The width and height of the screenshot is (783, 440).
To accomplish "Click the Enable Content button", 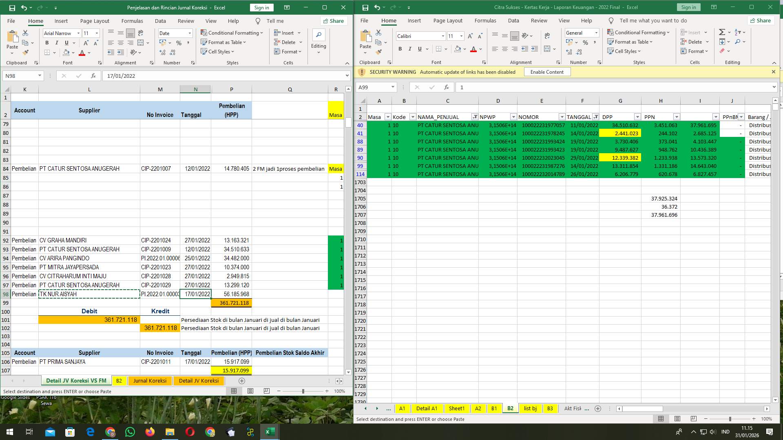I will 547,72.
